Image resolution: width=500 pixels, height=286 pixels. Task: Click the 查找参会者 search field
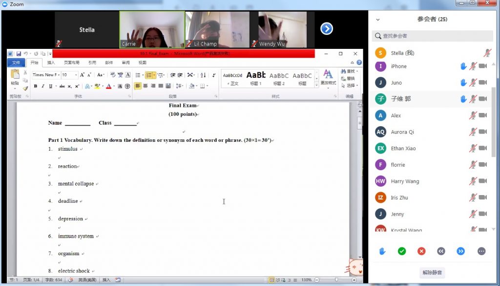click(433, 36)
